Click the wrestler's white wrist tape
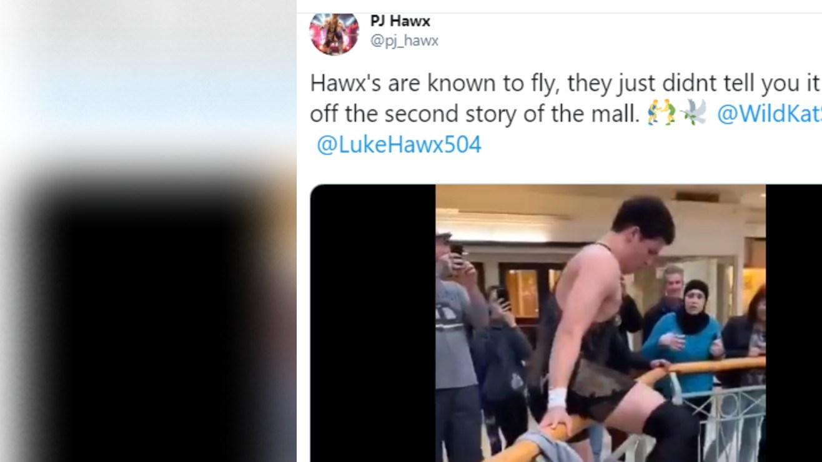Screen dimensions: 822x462 557,398
